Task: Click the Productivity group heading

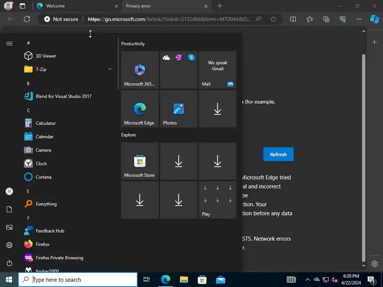Action: click(133, 44)
